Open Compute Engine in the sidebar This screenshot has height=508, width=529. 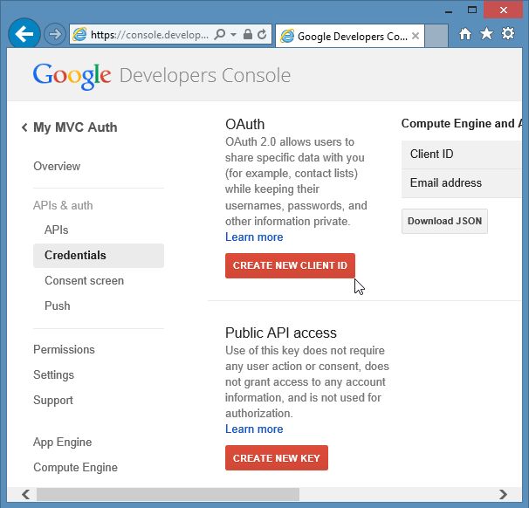point(75,468)
